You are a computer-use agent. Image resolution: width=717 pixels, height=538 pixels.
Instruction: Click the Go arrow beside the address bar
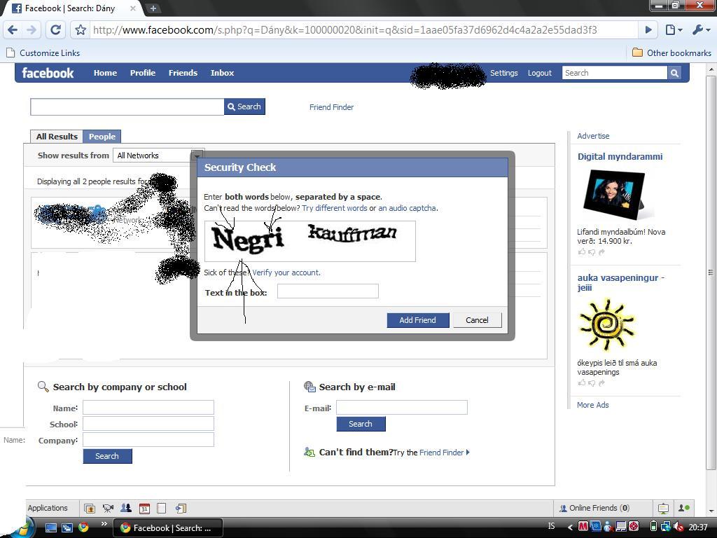648,30
